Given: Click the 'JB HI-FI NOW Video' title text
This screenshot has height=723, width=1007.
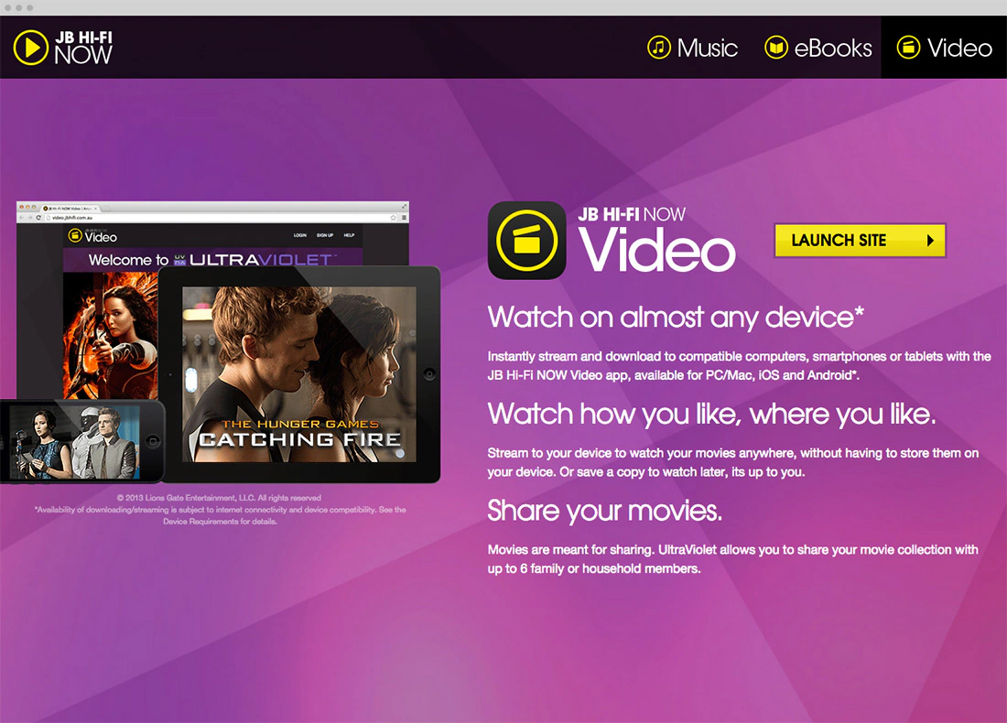Looking at the screenshot, I should [656, 240].
